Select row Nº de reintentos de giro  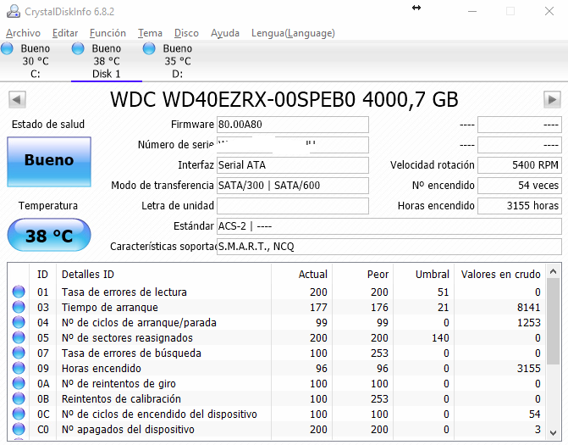[277, 383]
